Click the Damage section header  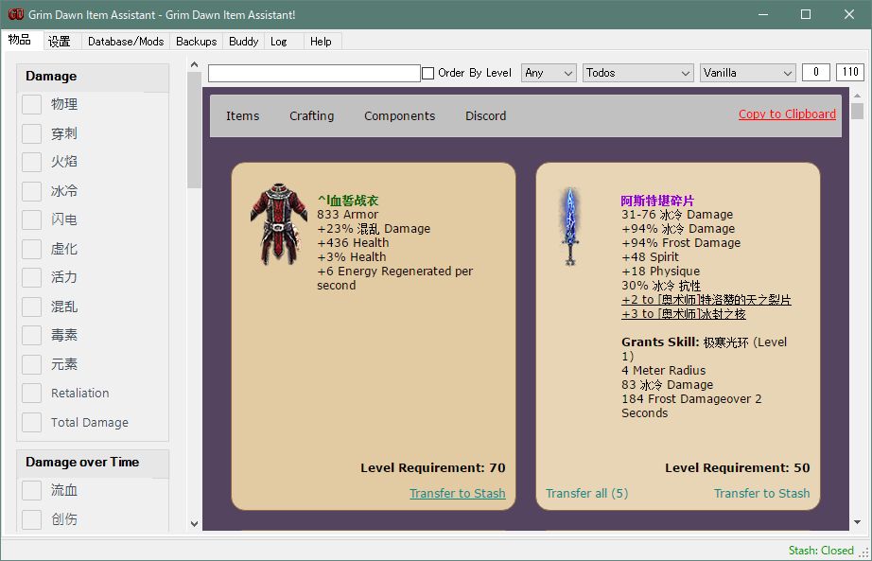pos(93,77)
